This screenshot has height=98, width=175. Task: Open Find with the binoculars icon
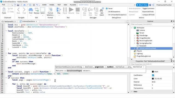[x=31, y=10]
